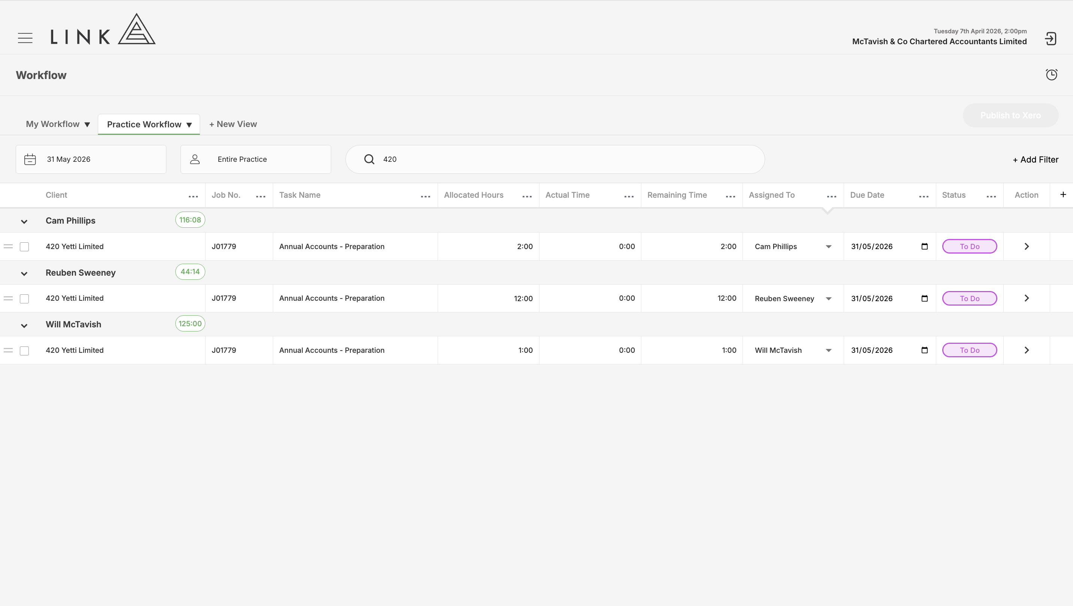Open Assigned To column options dots
Viewport: 1073px width, 606px height.
(x=831, y=197)
